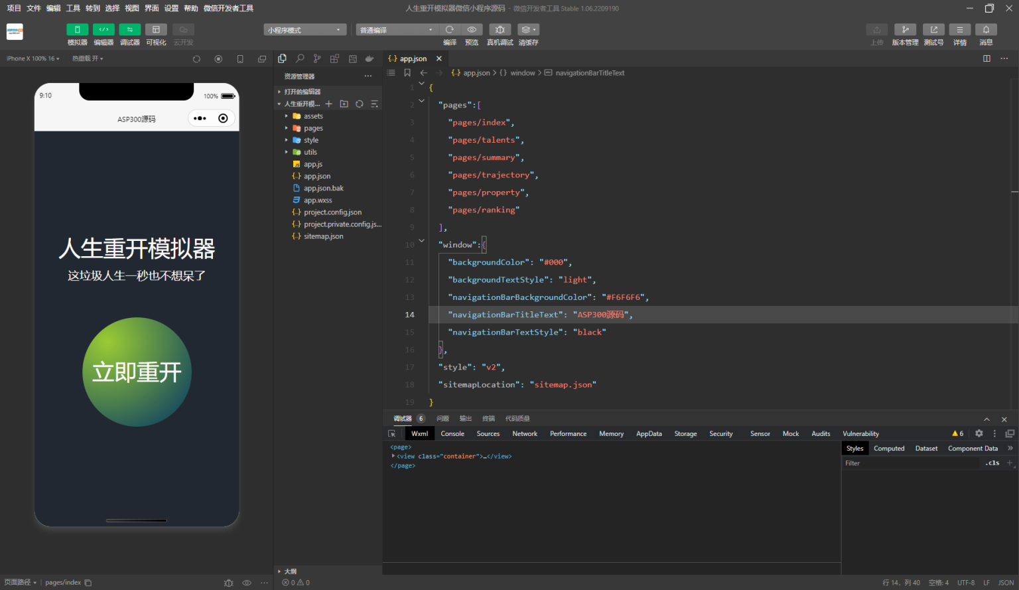Expand the pages folder in explorer

click(x=313, y=128)
